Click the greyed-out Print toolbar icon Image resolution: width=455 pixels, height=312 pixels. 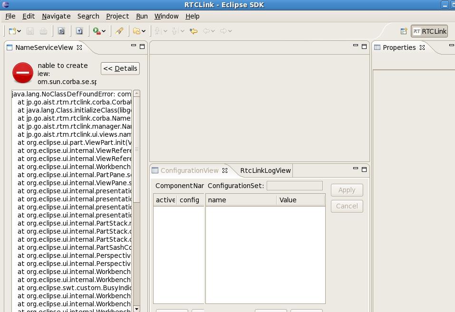click(x=44, y=31)
